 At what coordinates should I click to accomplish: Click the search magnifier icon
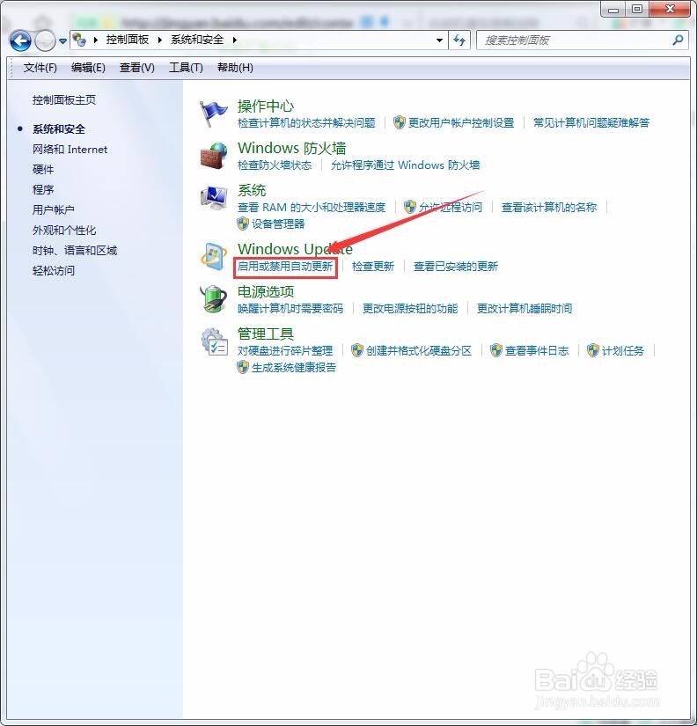(x=678, y=40)
